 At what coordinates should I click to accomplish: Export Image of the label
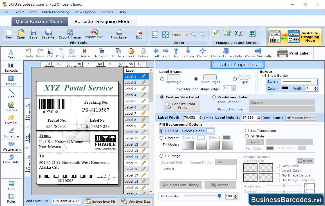click(x=70, y=34)
